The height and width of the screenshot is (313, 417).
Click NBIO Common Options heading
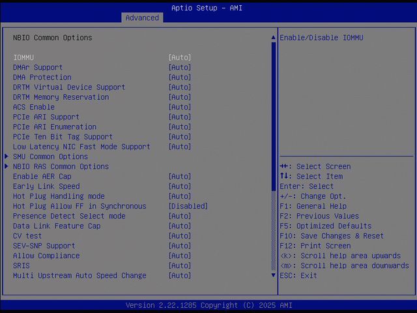[x=52, y=38]
